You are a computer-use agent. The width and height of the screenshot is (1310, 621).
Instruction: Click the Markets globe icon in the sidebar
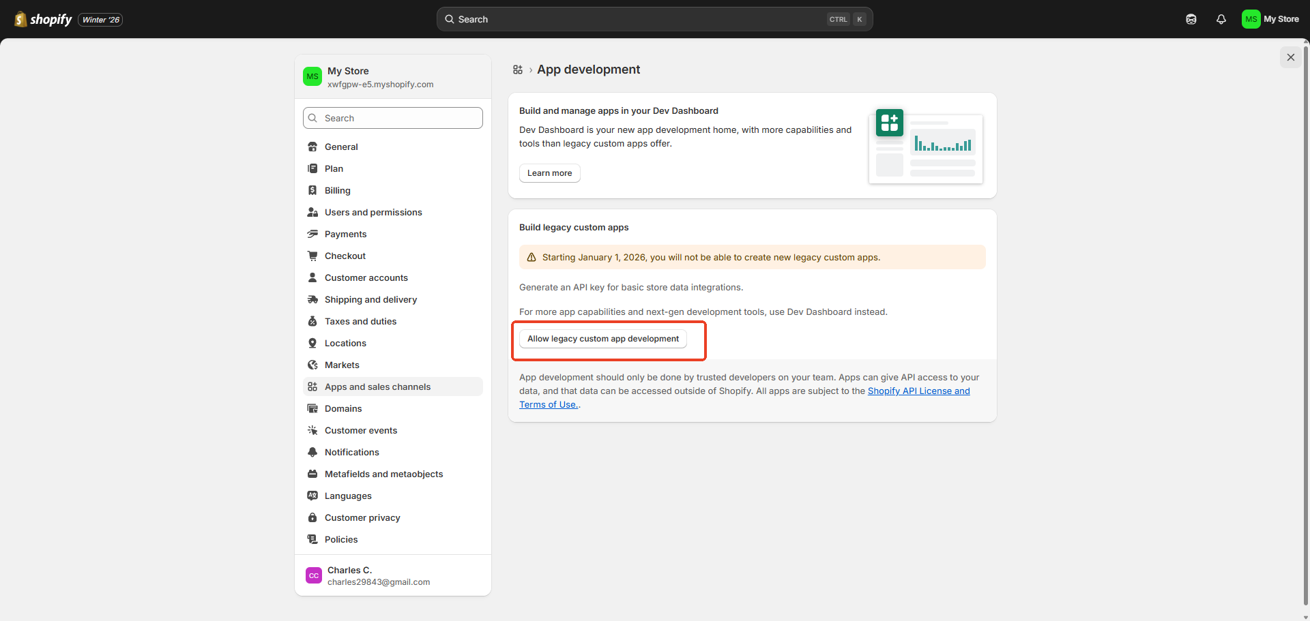click(312, 365)
